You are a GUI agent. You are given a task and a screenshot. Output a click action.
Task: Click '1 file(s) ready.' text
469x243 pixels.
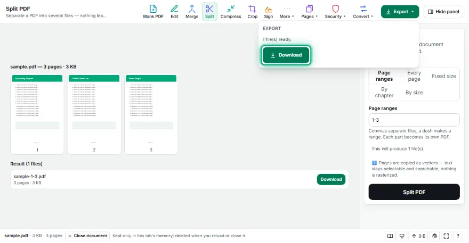[x=277, y=39]
